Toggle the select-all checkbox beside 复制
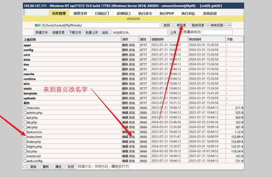This screenshot has width=272, height=177. tap(25, 167)
